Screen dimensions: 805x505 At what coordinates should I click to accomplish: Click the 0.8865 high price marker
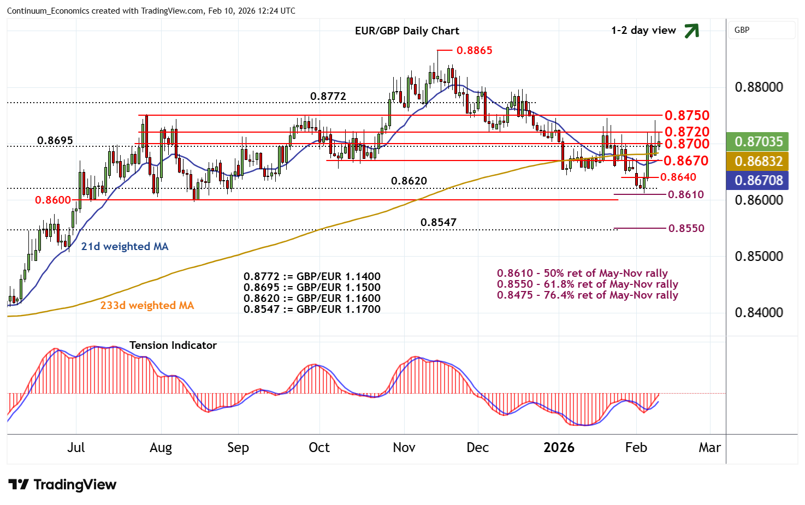click(x=474, y=50)
